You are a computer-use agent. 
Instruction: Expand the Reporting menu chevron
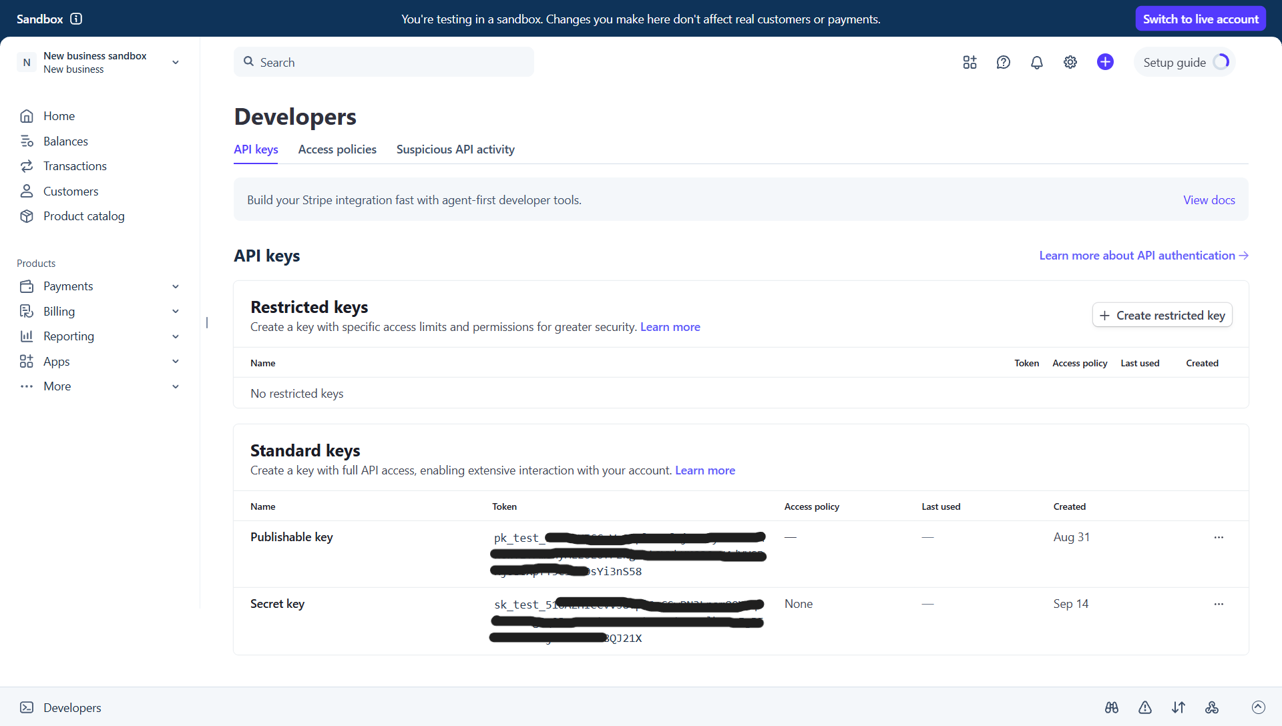pos(176,336)
